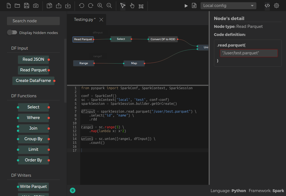Edit the "/user/test.parquet" path field
The width and height of the screenshot is (286, 196).
point(249,53)
